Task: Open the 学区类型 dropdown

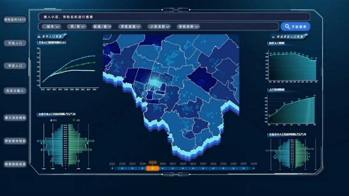Action: click(130, 26)
